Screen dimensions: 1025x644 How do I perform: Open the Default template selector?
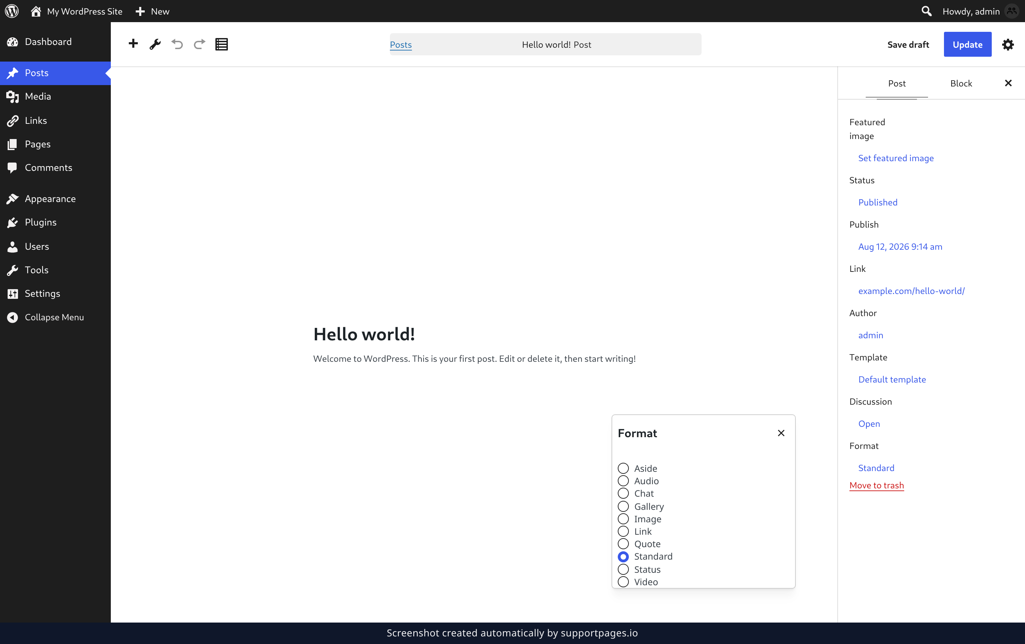click(892, 379)
